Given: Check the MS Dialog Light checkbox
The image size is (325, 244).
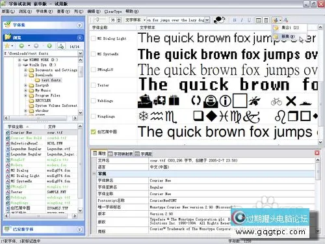Looking at the screenshot, I should coord(94,38).
